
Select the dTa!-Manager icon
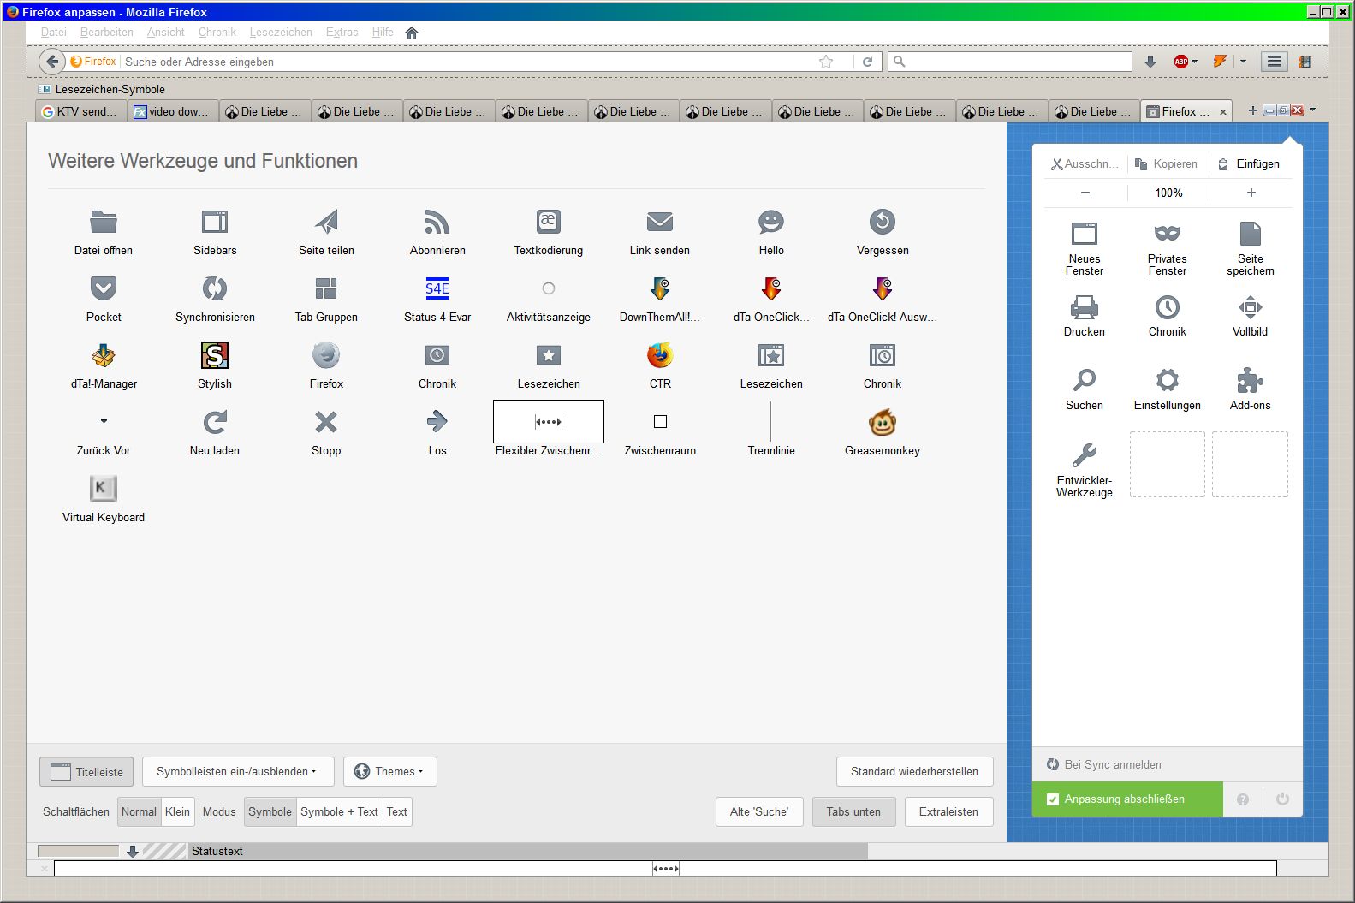(x=104, y=355)
